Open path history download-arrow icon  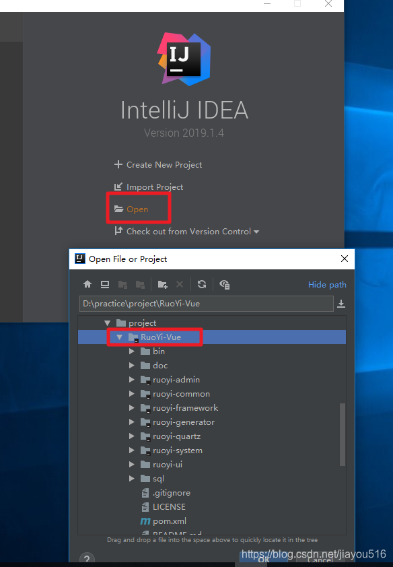pos(341,304)
